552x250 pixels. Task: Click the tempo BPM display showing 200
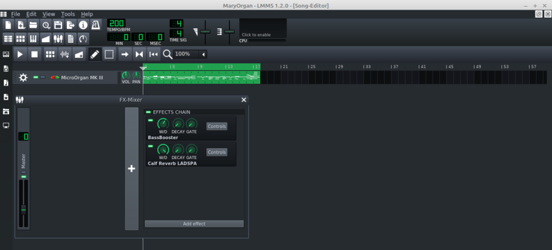tap(116, 23)
